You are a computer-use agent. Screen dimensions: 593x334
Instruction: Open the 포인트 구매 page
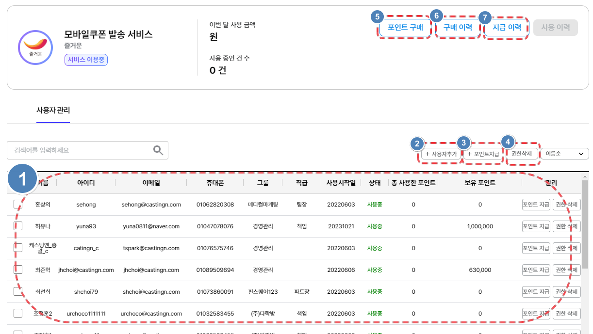tap(405, 28)
